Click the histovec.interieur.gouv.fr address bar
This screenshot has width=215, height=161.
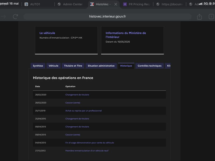click(x=107, y=17)
